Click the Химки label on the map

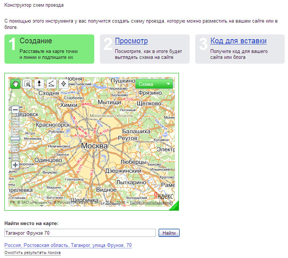click(69, 105)
